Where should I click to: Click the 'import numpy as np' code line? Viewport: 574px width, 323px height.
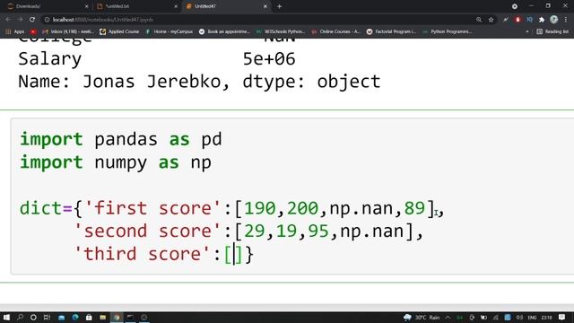(x=116, y=162)
